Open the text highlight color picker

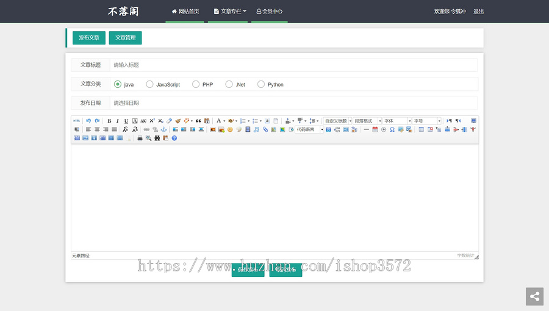coord(231,121)
